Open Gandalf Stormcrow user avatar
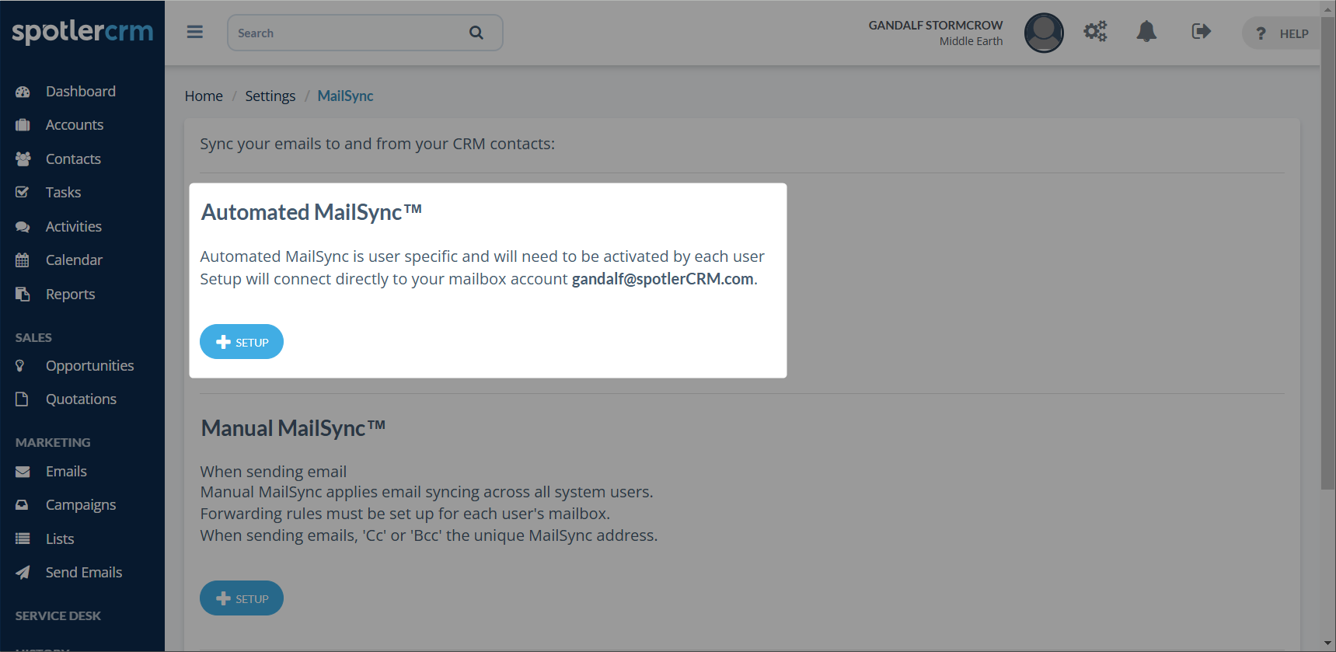Screen dimensions: 1336x652 pyautogui.click(x=1044, y=33)
